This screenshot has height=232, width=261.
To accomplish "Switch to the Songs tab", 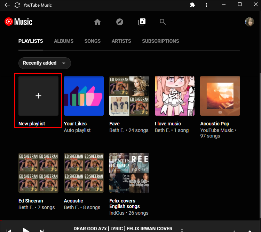I will point(92,41).
